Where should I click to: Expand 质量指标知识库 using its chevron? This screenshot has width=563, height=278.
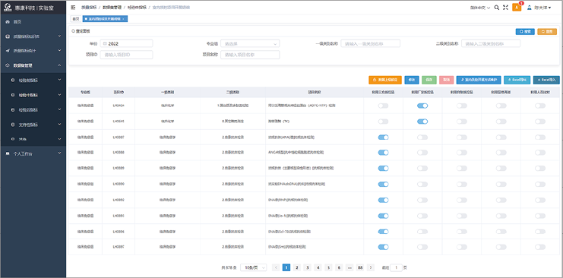tap(59, 36)
